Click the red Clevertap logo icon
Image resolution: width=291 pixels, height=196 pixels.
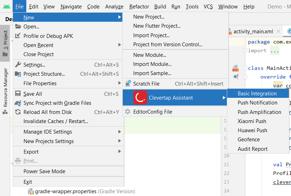[x=140, y=97]
